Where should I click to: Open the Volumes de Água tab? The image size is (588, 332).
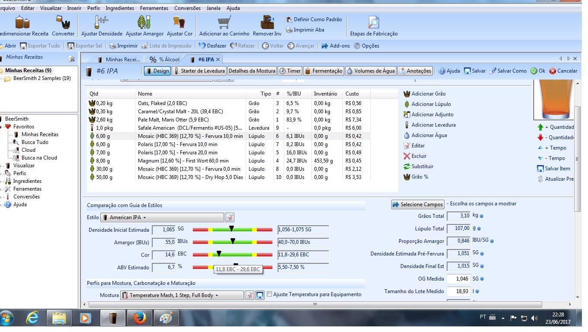(x=371, y=71)
